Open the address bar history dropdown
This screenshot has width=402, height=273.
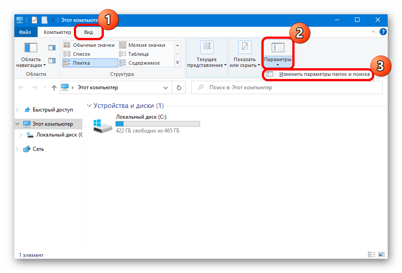pyautogui.click(x=166, y=88)
